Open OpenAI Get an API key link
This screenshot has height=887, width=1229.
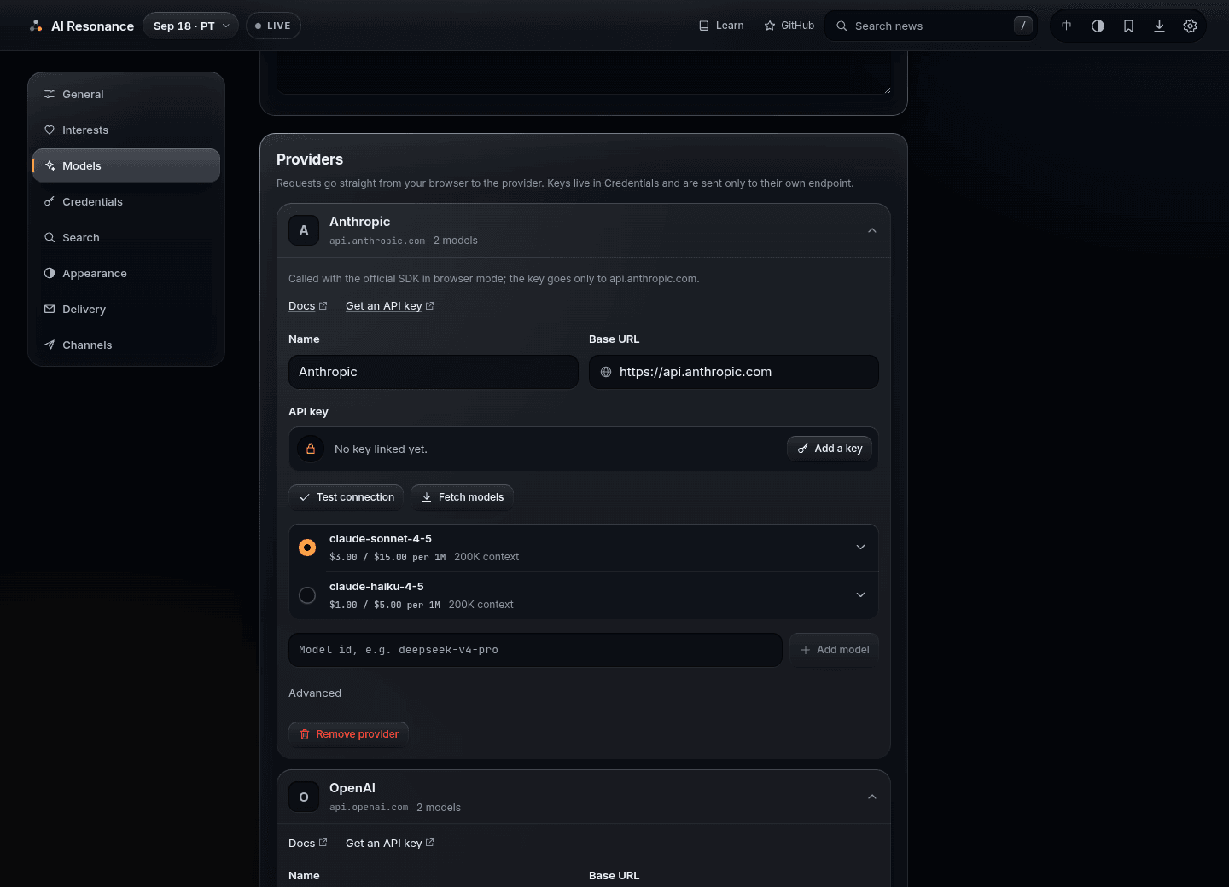(389, 844)
